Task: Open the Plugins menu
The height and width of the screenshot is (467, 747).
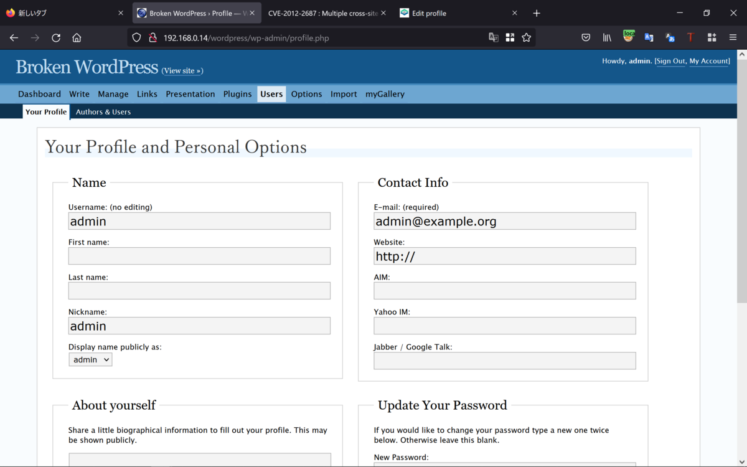Action: (x=238, y=94)
